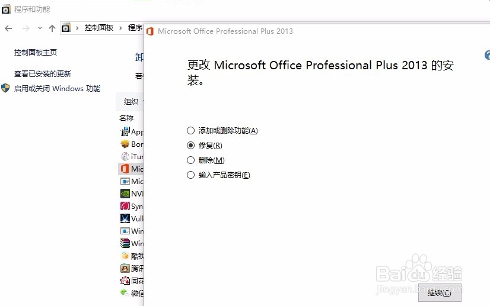Select the second Mic program entry icon
Viewport: 490px width, 306px height.
coord(125,181)
